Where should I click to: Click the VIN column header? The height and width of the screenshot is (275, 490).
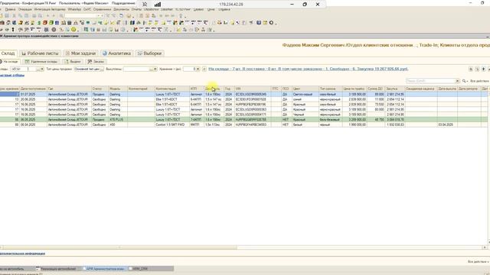tap(253, 89)
